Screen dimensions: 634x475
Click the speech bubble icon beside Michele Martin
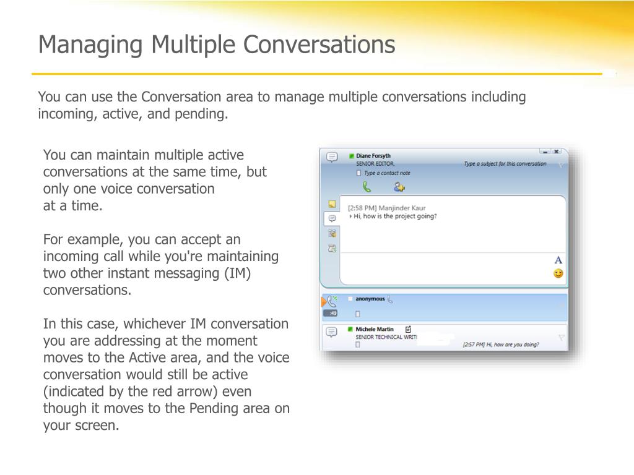332,332
